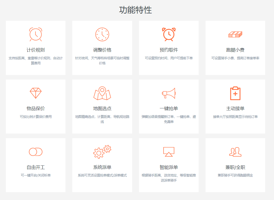
Task: Click the round clock icon above 调整价格
Action: pyautogui.click(x=102, y=34)
